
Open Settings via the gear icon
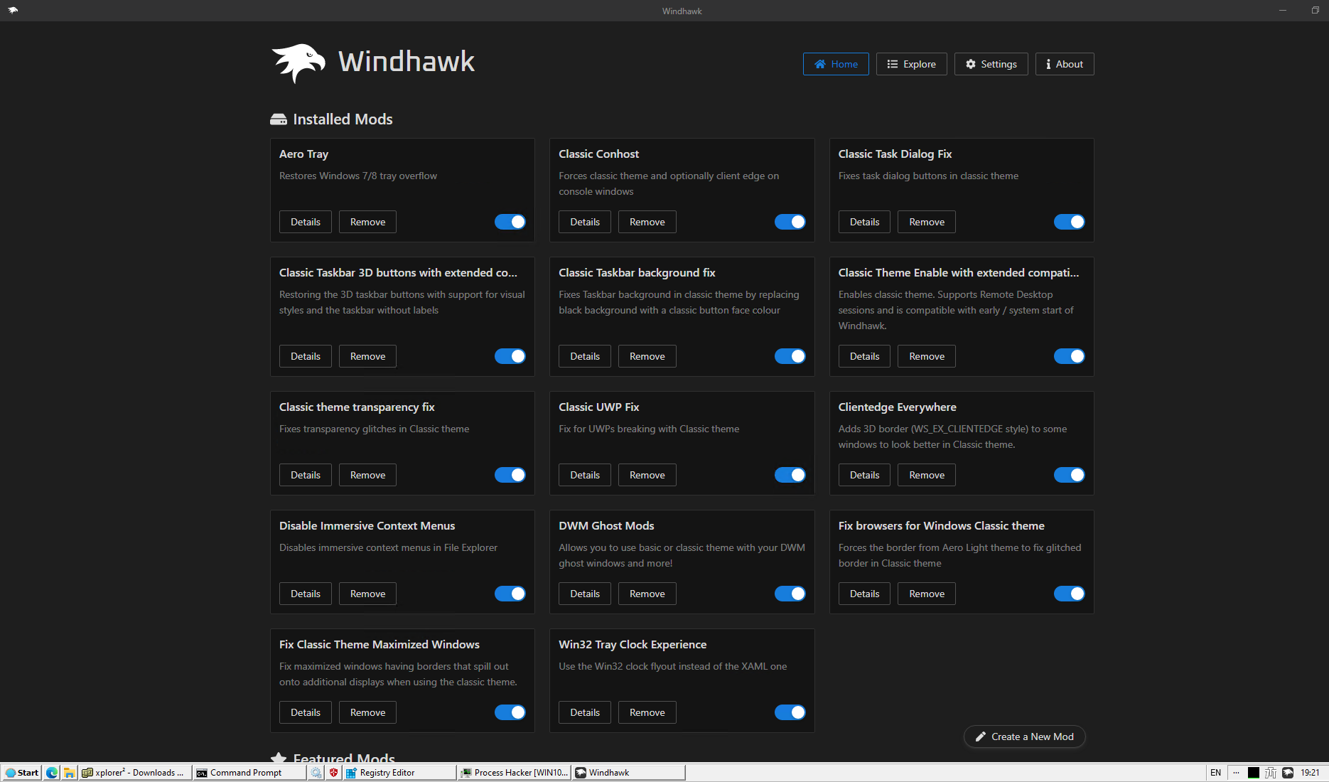tap(972, 64)
